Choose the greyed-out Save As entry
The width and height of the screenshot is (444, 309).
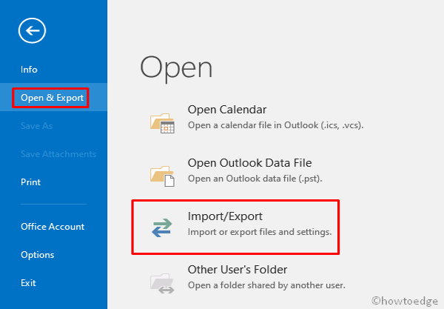[x=36, y=126]
